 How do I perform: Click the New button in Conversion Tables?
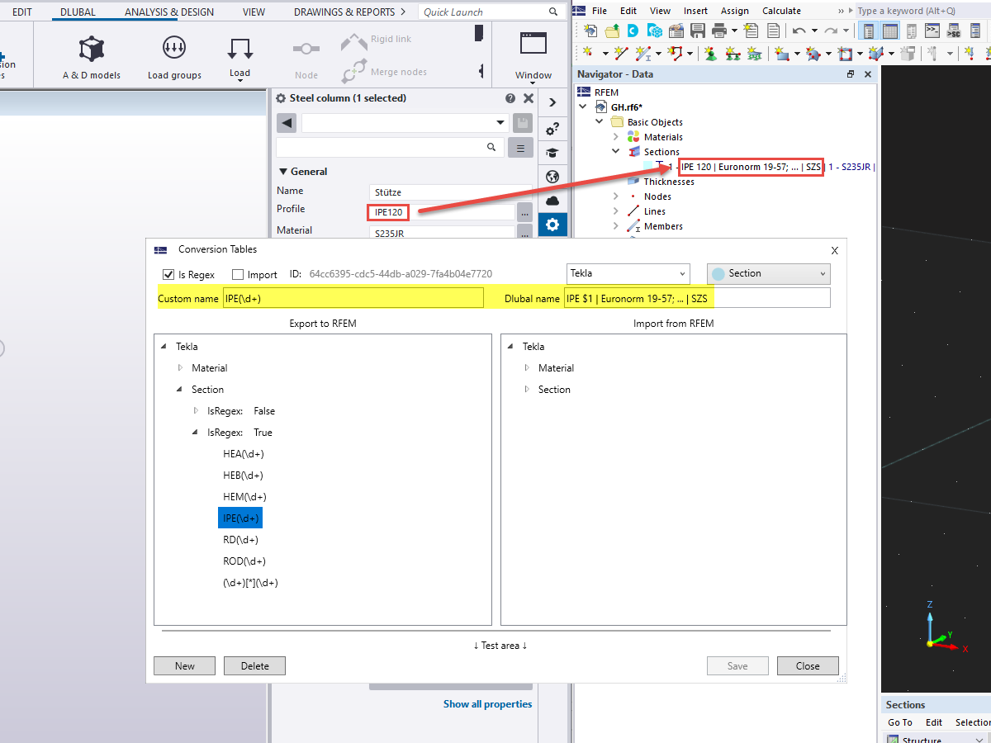pyautogui.click(x=183, y=665)
